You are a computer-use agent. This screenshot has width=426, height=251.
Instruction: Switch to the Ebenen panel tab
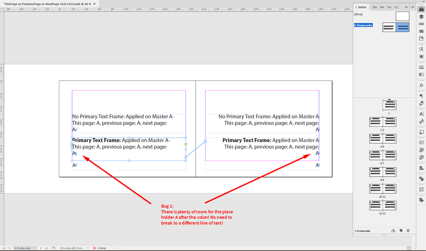[374, 7]
